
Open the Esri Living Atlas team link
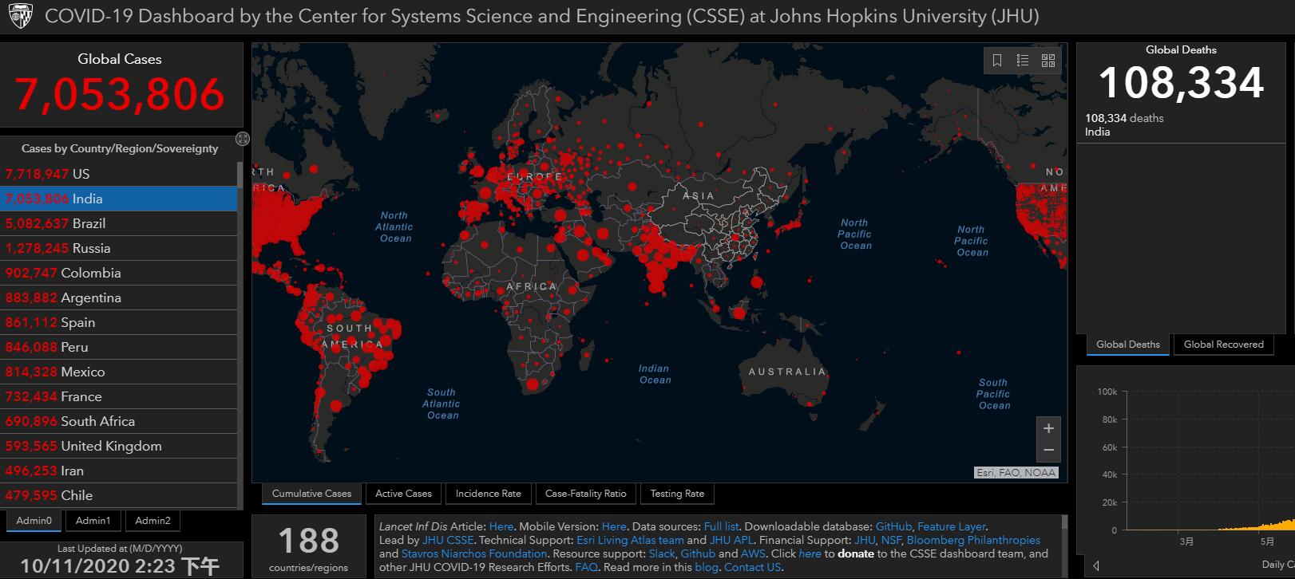click(630, 540)
